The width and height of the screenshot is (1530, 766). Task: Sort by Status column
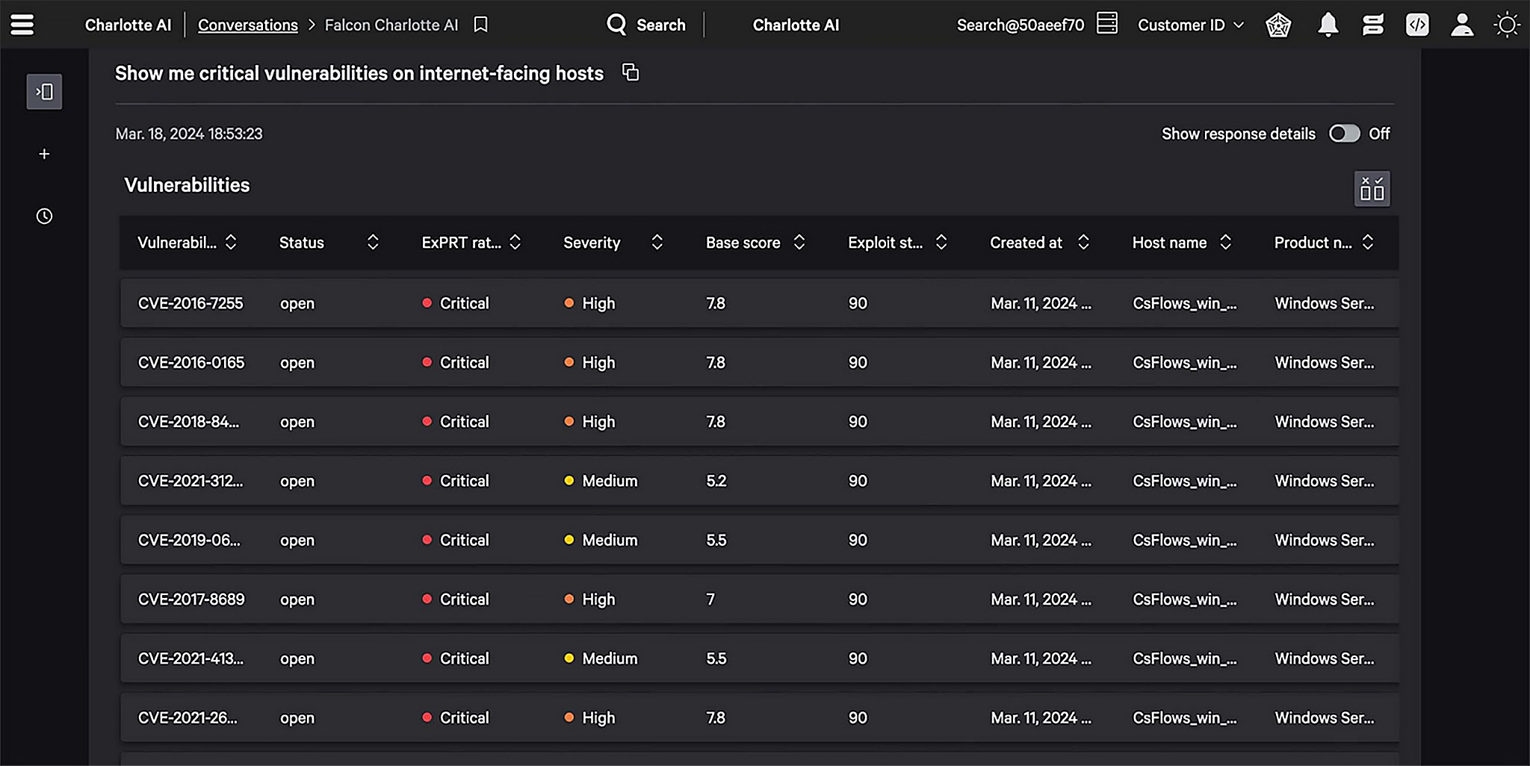click(x=373, y=242)
